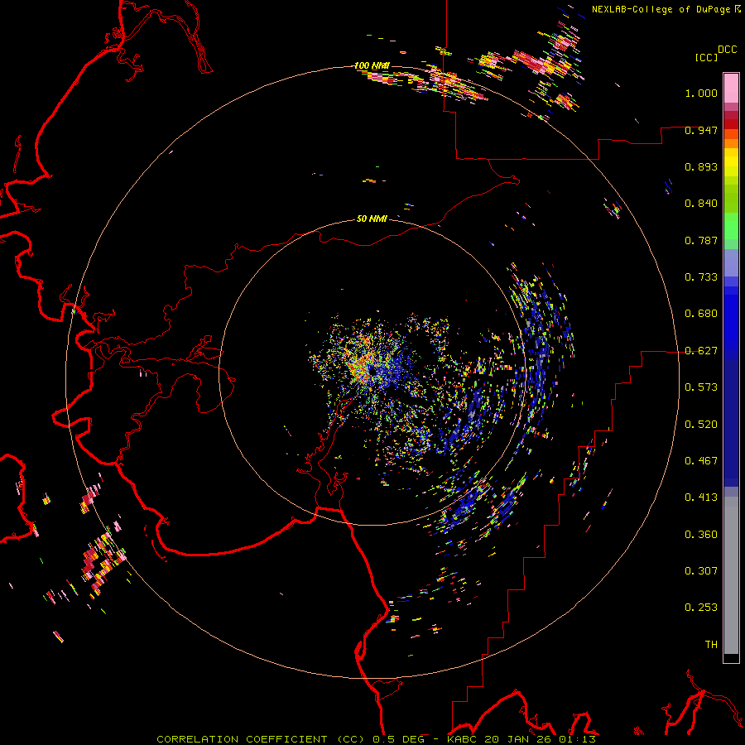Click the 0.307 scale value
This screenshot has width=745, height=745.
coord(701,571)
